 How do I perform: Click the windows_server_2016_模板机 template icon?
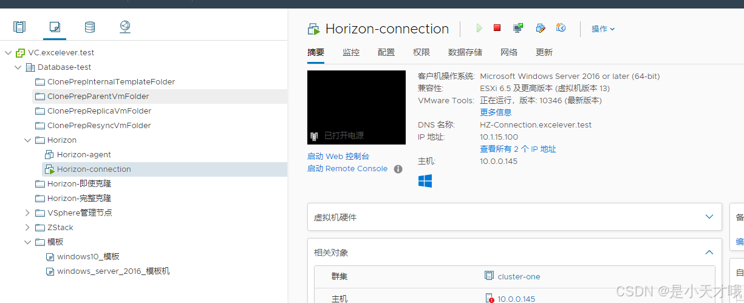50,271
